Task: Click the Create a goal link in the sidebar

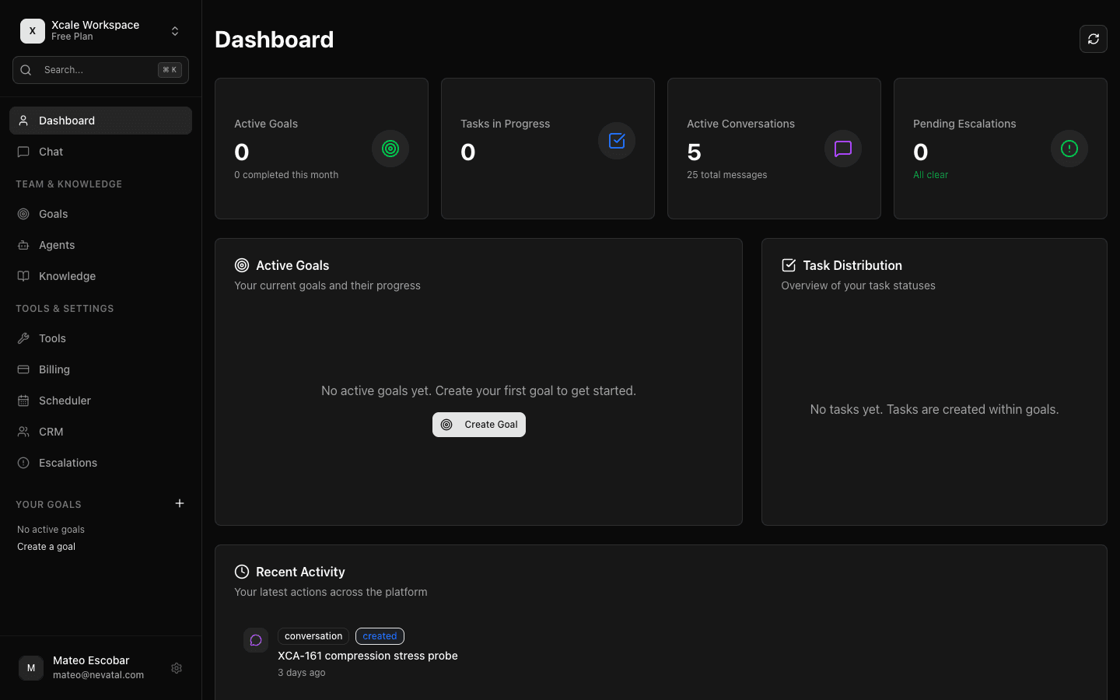Action: 46,546
